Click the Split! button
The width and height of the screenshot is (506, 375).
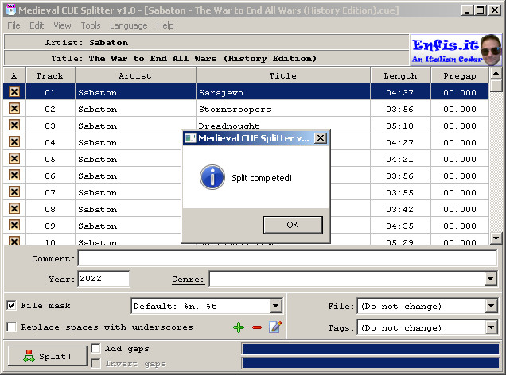pyautogui.click(x=48, y=356)
